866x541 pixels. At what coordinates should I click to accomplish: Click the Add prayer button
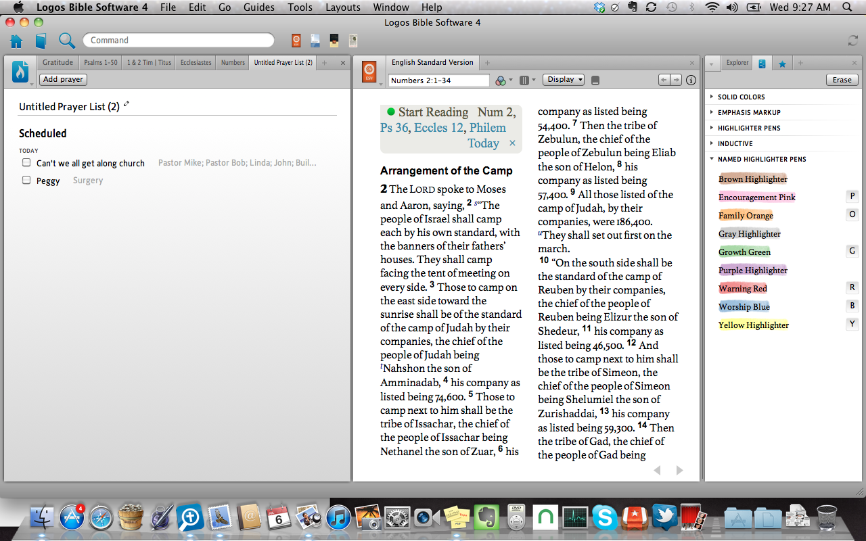coord(63,79)
